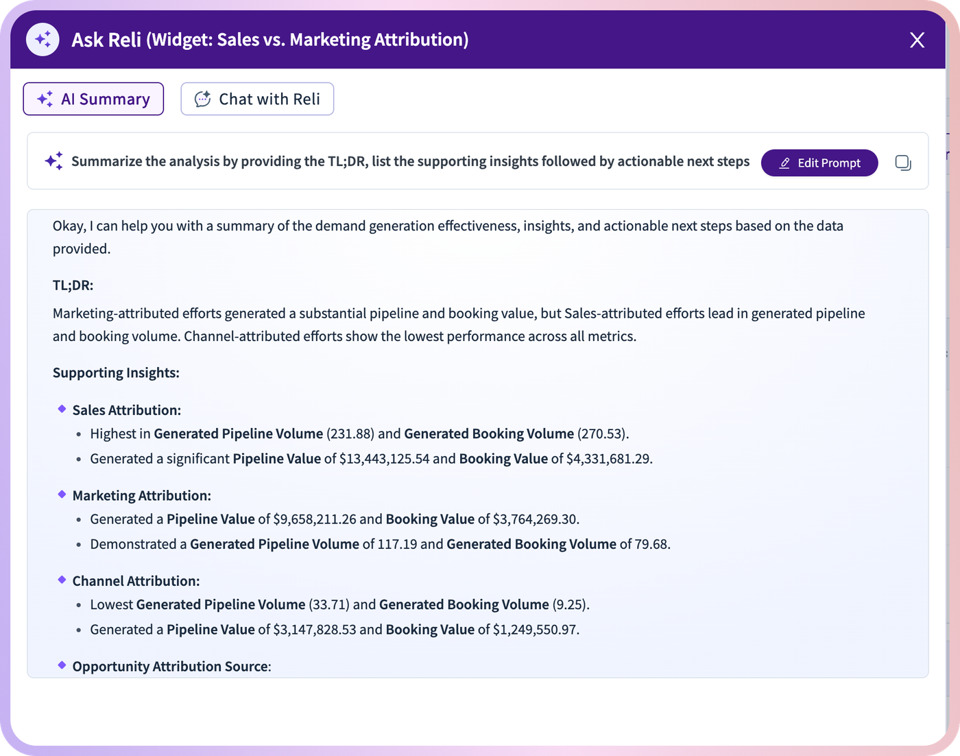Click the Opportunity Attribution Source heading
The height and width of the screenshot is (756, 960).
point(171,667)
